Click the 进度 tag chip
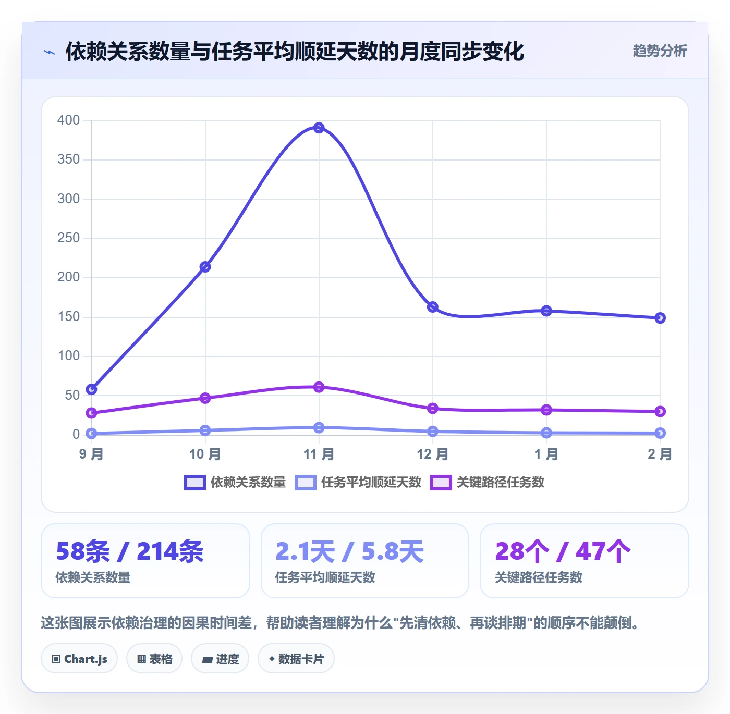The height and width of the screenshot is (714, 730). click(220, 659)
